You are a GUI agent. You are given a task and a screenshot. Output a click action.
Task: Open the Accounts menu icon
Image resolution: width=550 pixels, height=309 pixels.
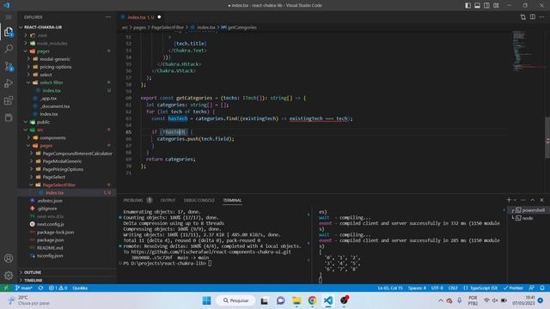[9, 258]
